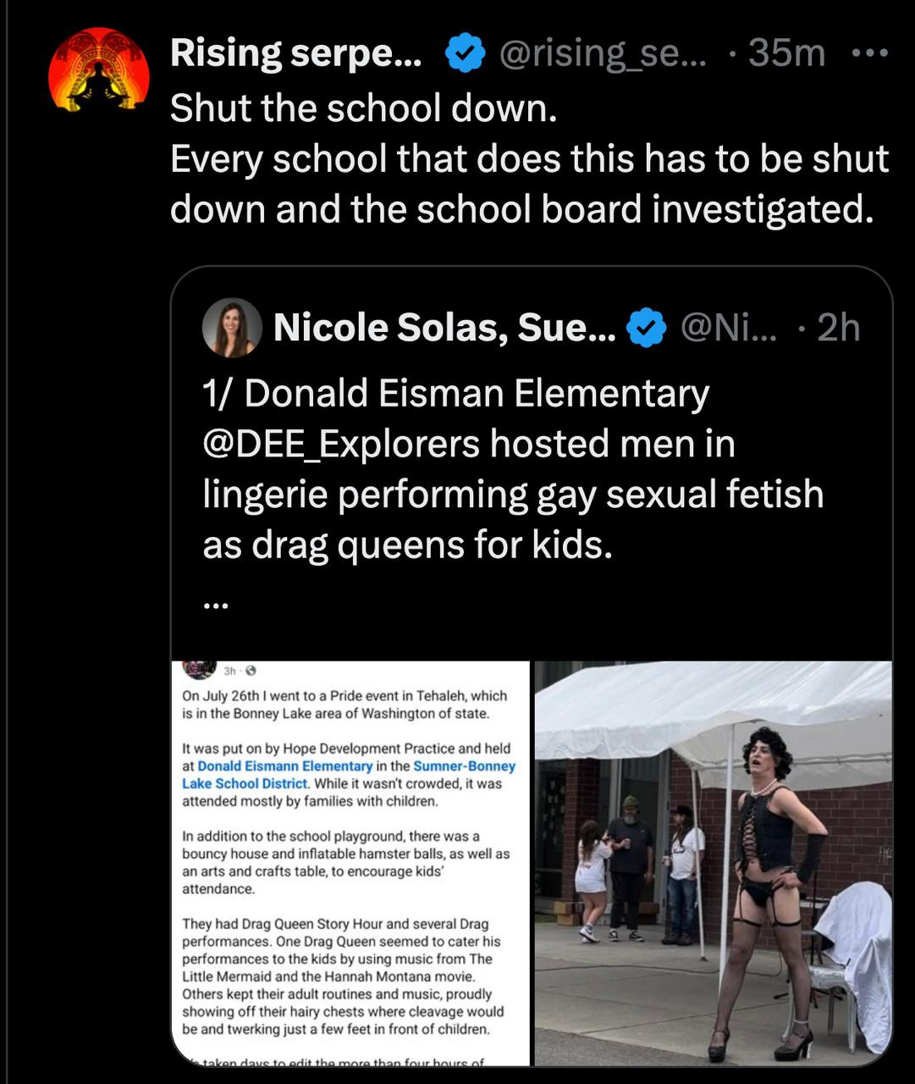Click the quoted tweet's round profile avatar
This screenshot has height=1084, width=915.
[232, 327]
